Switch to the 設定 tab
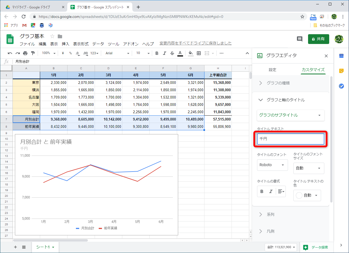349x253 pixels. click(273, 70)
